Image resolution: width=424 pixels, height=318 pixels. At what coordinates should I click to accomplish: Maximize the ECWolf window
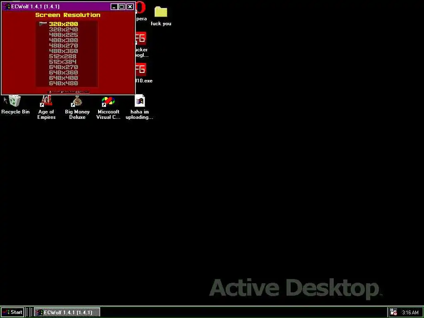[122, 7]
